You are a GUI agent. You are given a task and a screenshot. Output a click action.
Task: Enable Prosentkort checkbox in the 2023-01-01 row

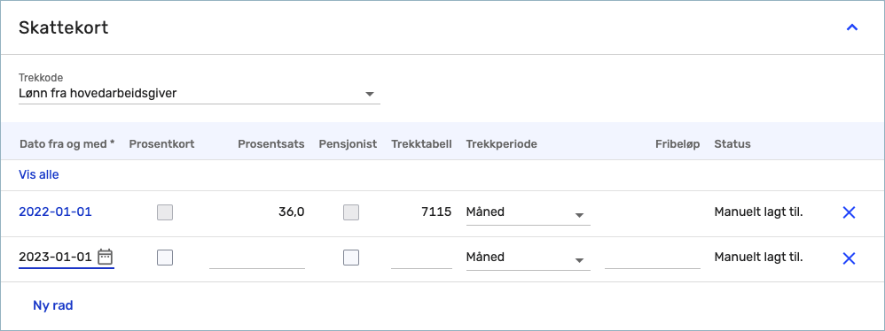point(165,258)
